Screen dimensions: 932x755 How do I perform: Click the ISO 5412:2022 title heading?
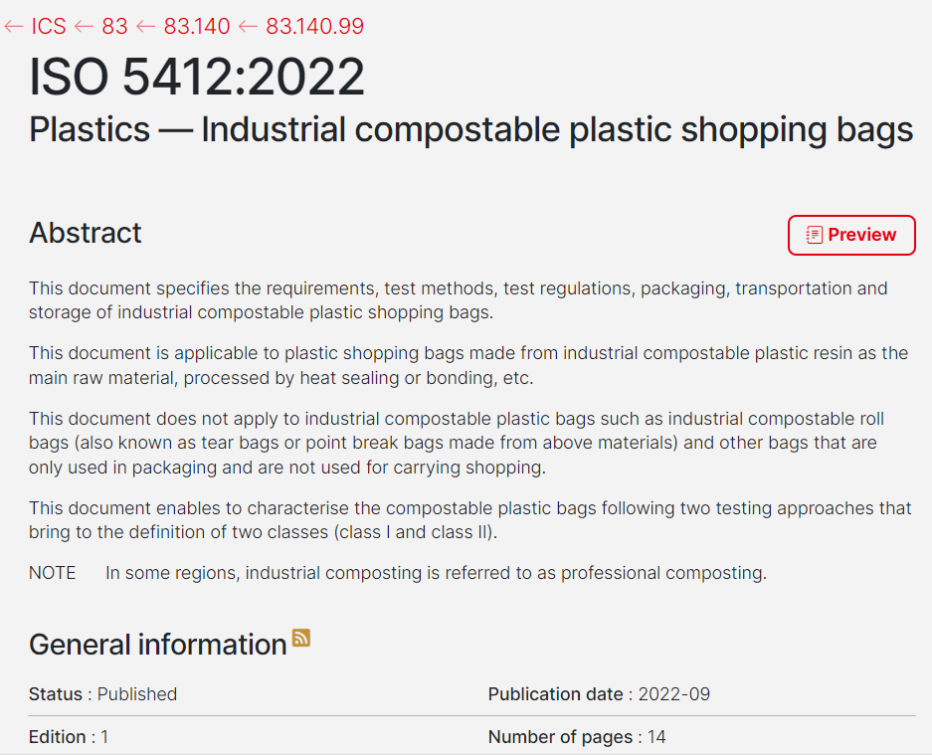click(197, 77)
